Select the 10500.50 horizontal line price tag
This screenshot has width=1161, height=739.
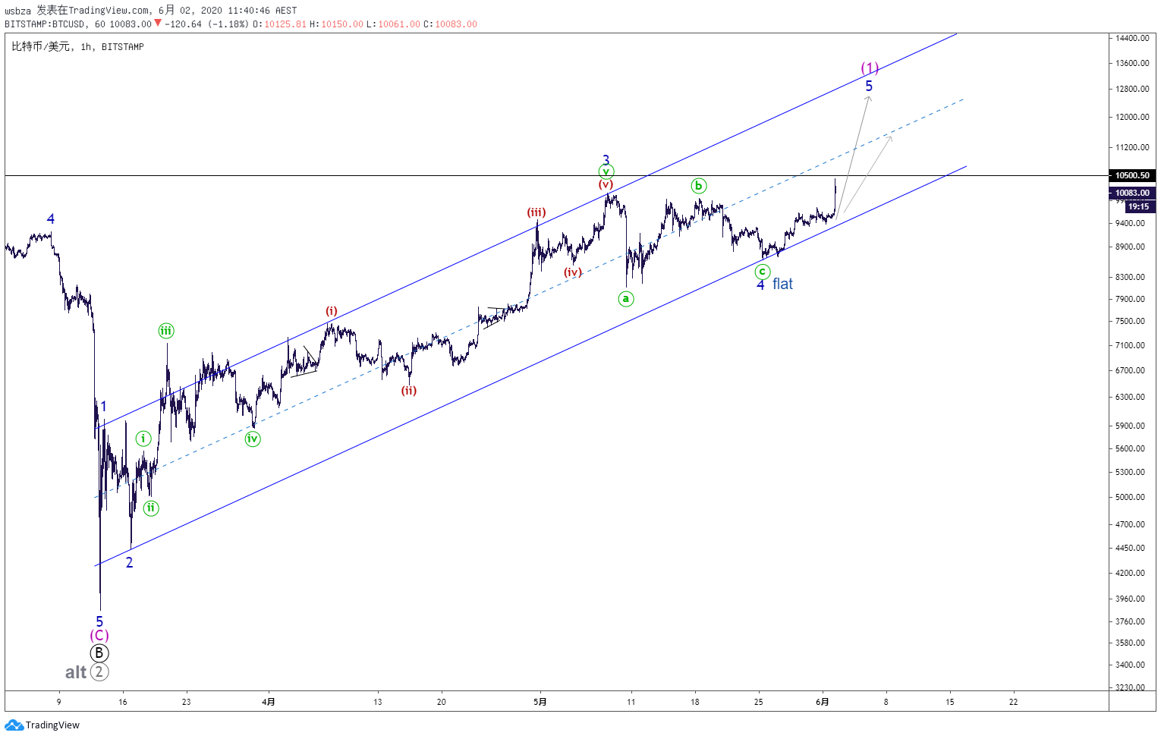coord(1132,175)
